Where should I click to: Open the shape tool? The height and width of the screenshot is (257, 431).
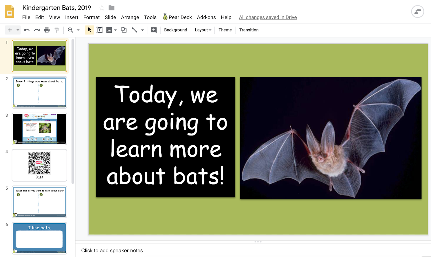124,30
